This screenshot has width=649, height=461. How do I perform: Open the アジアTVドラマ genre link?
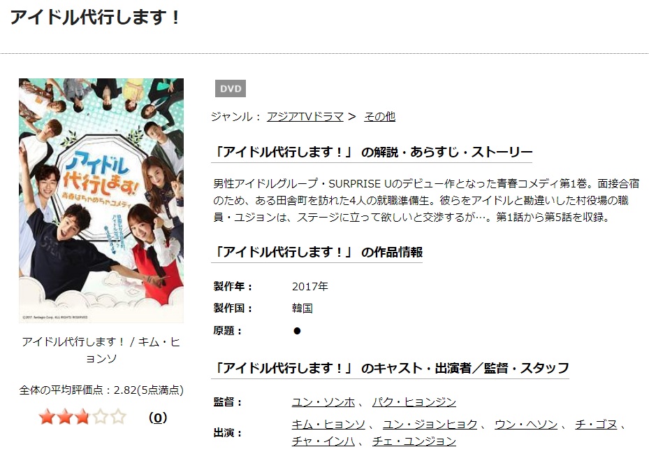(305, 117)
